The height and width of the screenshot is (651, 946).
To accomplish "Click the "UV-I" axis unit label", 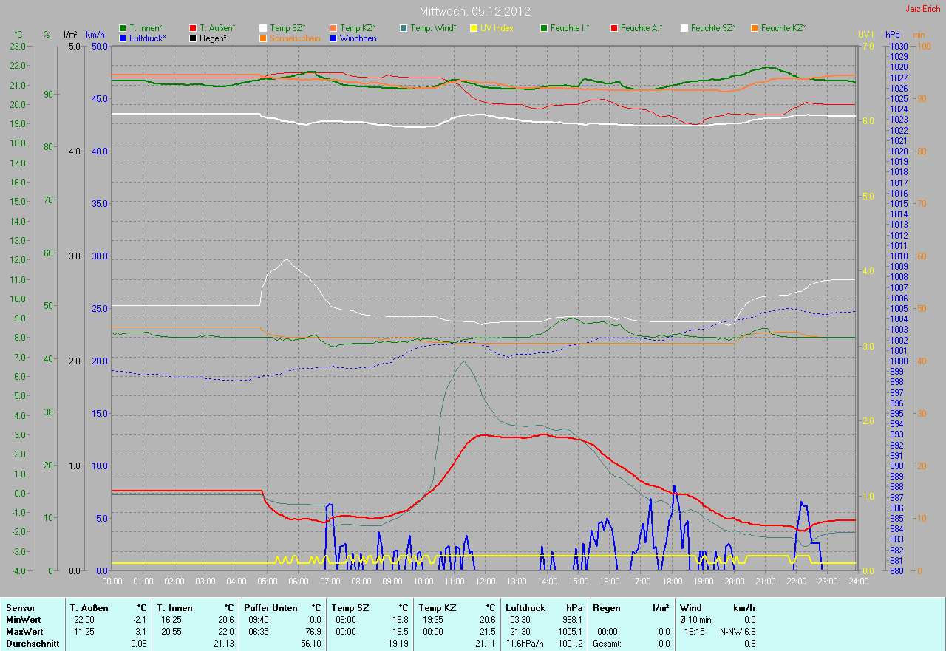I will (865, 35).
